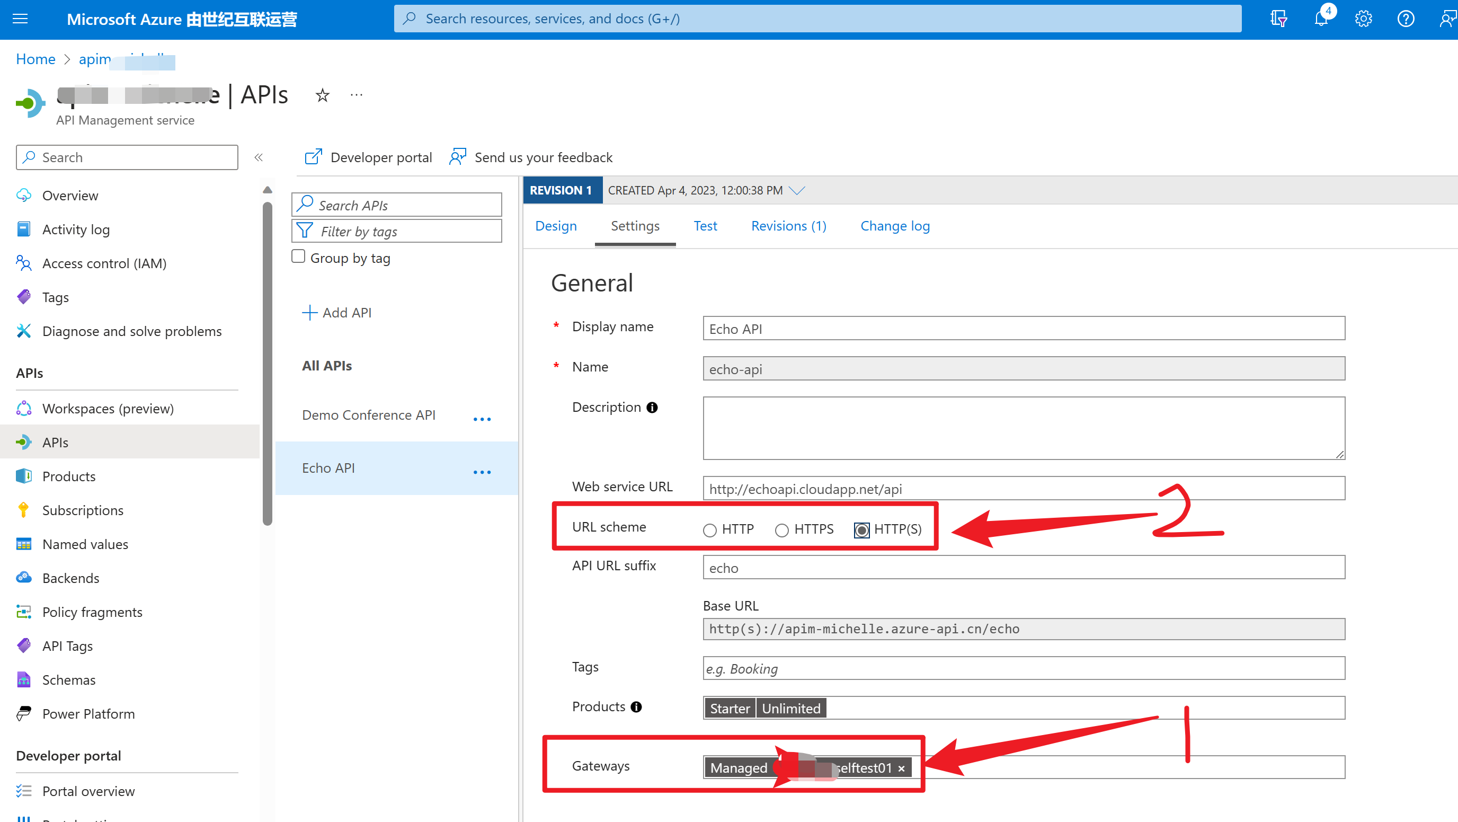This screenshot has height=822, width=1458.
Task: Collapse the left navigation sidebar
Action: point(259,157)
